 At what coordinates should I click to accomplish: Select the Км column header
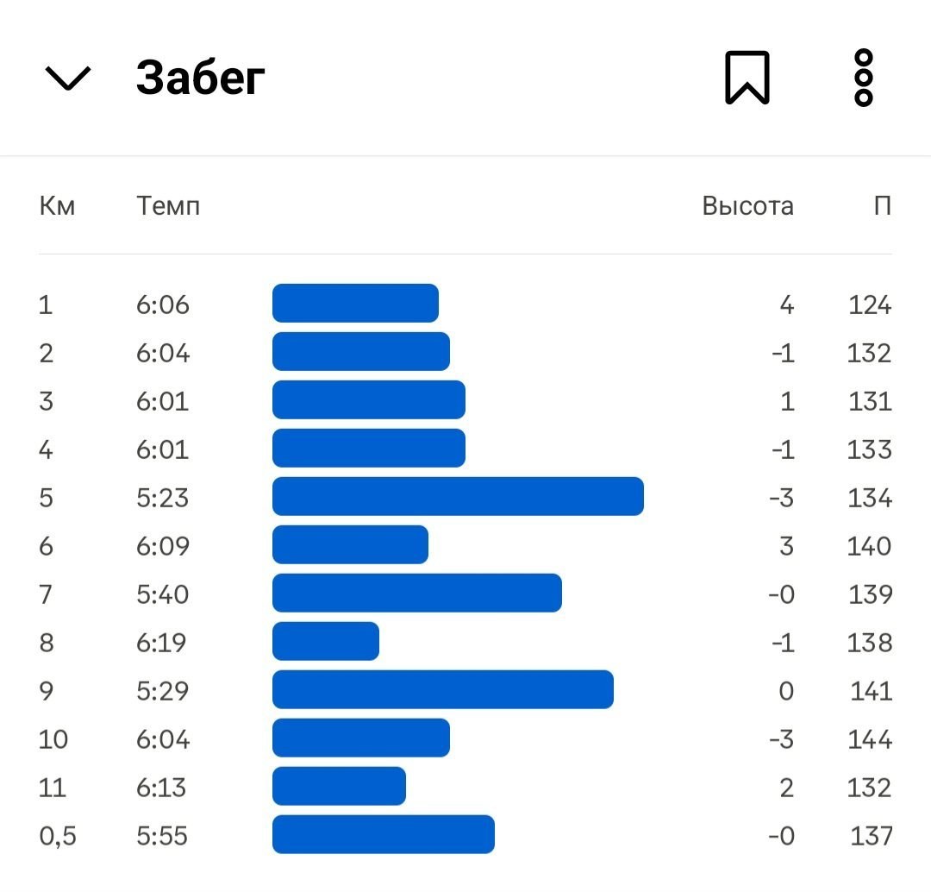(57, 205)
